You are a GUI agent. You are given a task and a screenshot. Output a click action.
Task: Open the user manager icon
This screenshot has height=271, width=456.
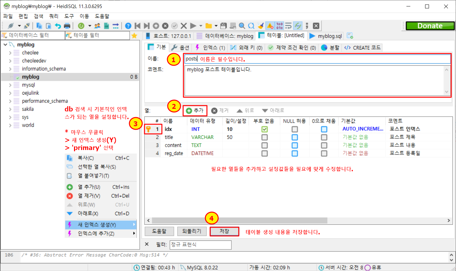point(97,26)
